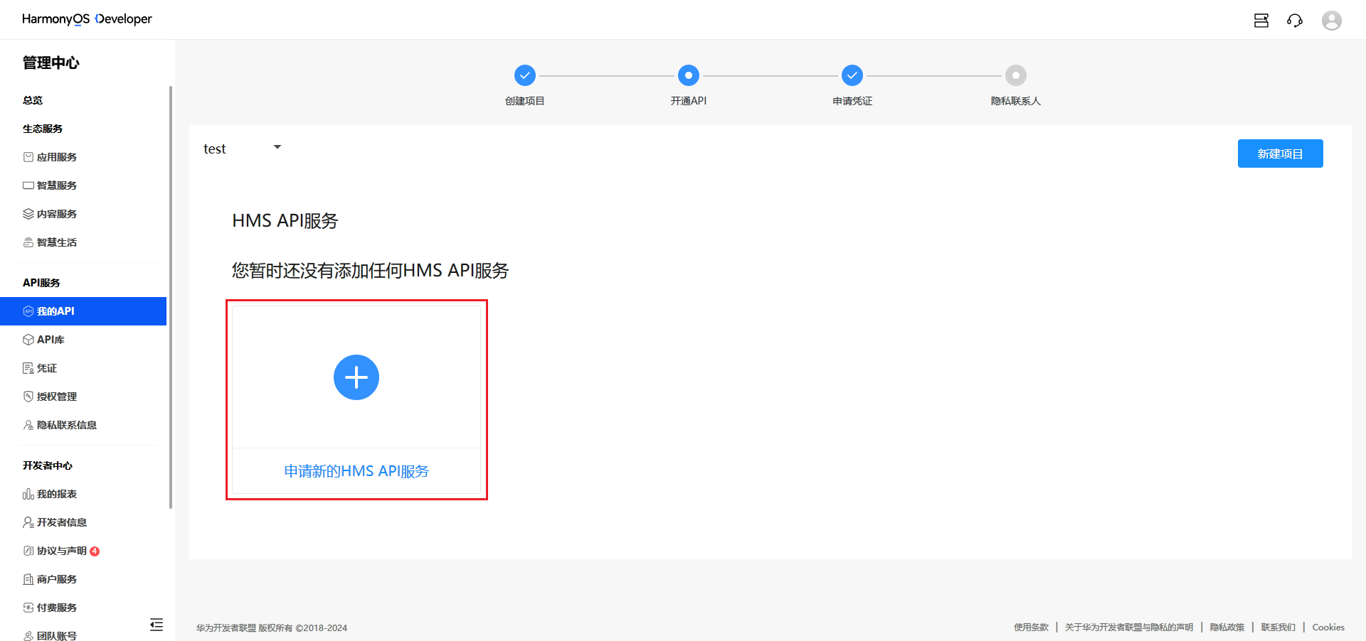Open the console switcher icon top right
Image resolution: width=1366 pixels, height=641 pixels.
point(1261,21)
